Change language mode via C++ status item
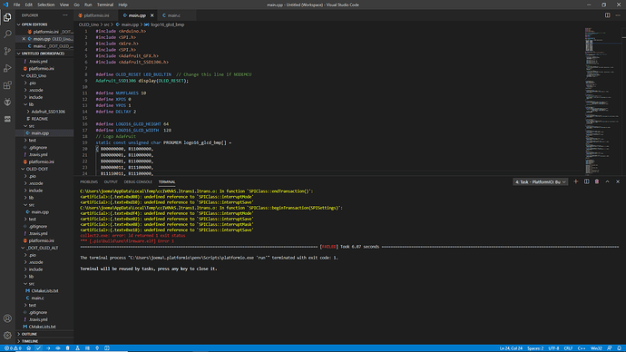626x352 pixels. tap(582, 348)
